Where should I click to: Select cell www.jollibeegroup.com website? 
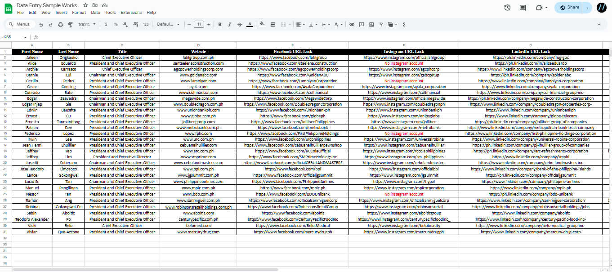pos(198,122)
